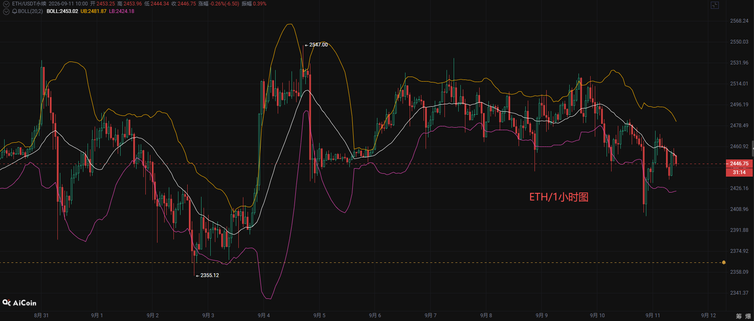Click the 2568.24 label on price scale
This screenshot has height=321, width=754.
pos(739,21)
